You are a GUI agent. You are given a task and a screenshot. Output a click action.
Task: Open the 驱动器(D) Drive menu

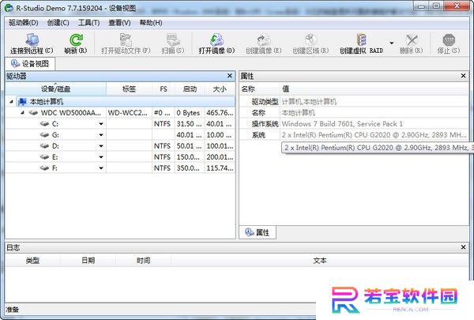pyautogui.click(x=23, y=23)
